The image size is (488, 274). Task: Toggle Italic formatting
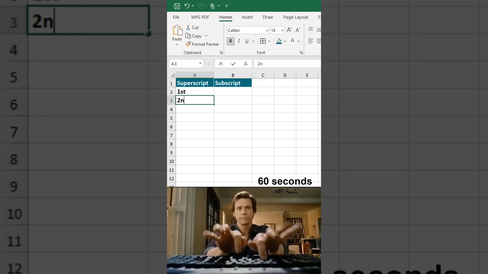pos(239,41)
